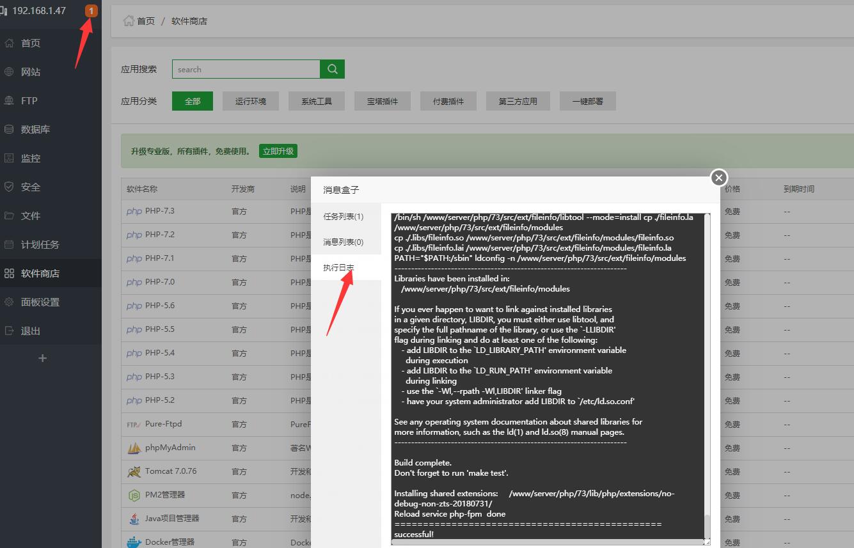Click the log panel horizontal scrollbar
The image size is (854, 548).
[x=548, y=542]
